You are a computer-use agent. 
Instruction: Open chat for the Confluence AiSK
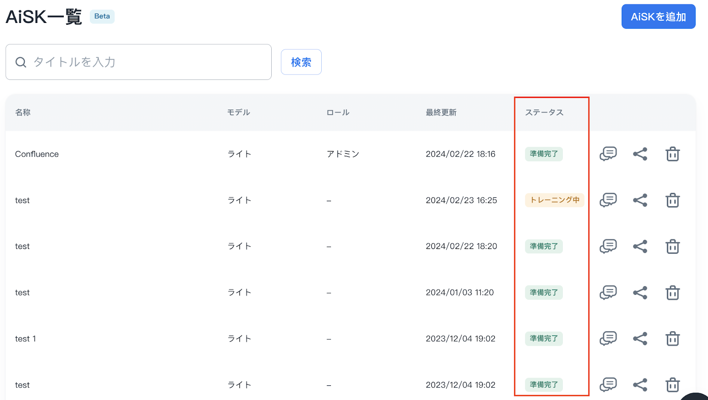(x=608, y=154)
